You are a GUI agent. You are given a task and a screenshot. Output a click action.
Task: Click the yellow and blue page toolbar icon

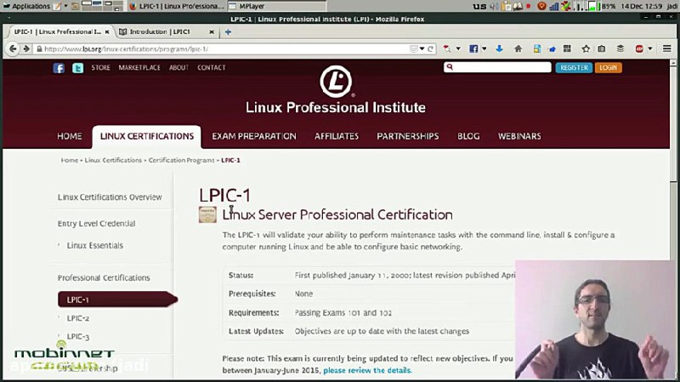537,49
